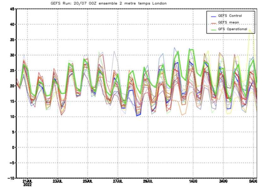Click the 1AUG x-axis date label
277x189 pixels.
click(x=193, y=181)
